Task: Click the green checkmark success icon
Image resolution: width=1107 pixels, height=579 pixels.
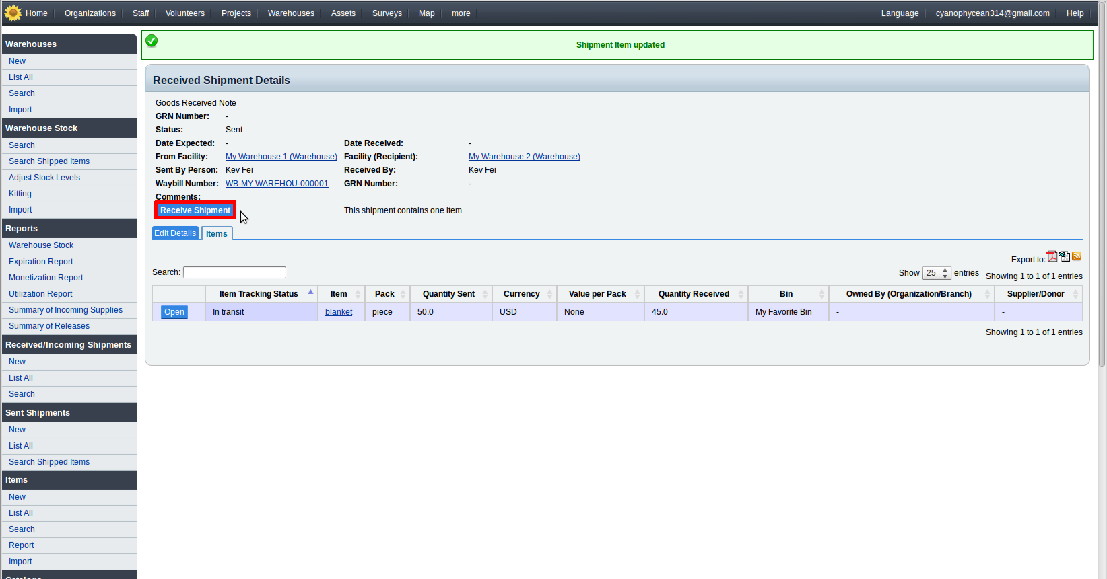Action: (x=152, y=41)
